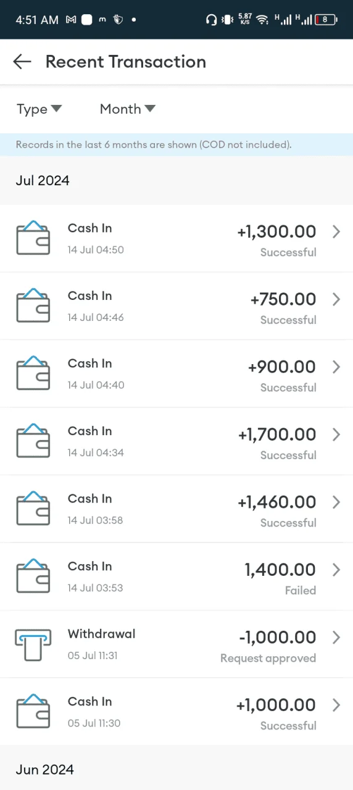Screen dimensions: 353x790
Task: Tap the Failed status label
Action: coord(301,591)
